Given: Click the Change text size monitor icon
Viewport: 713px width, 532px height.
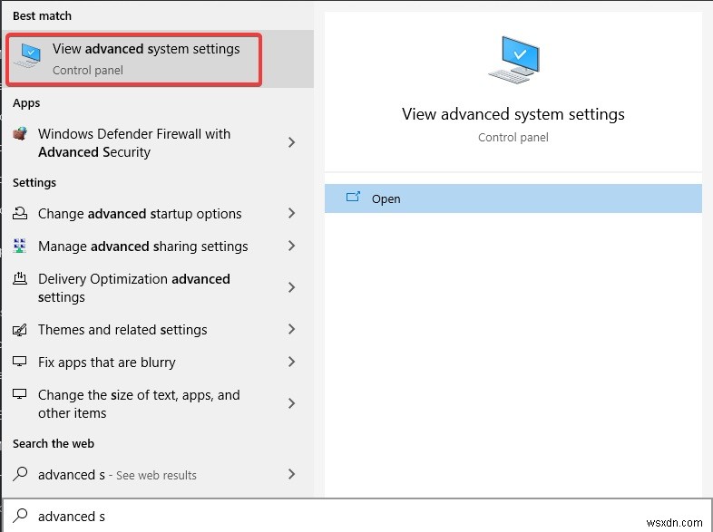Looking at the screenshot, I should [20, 396].
